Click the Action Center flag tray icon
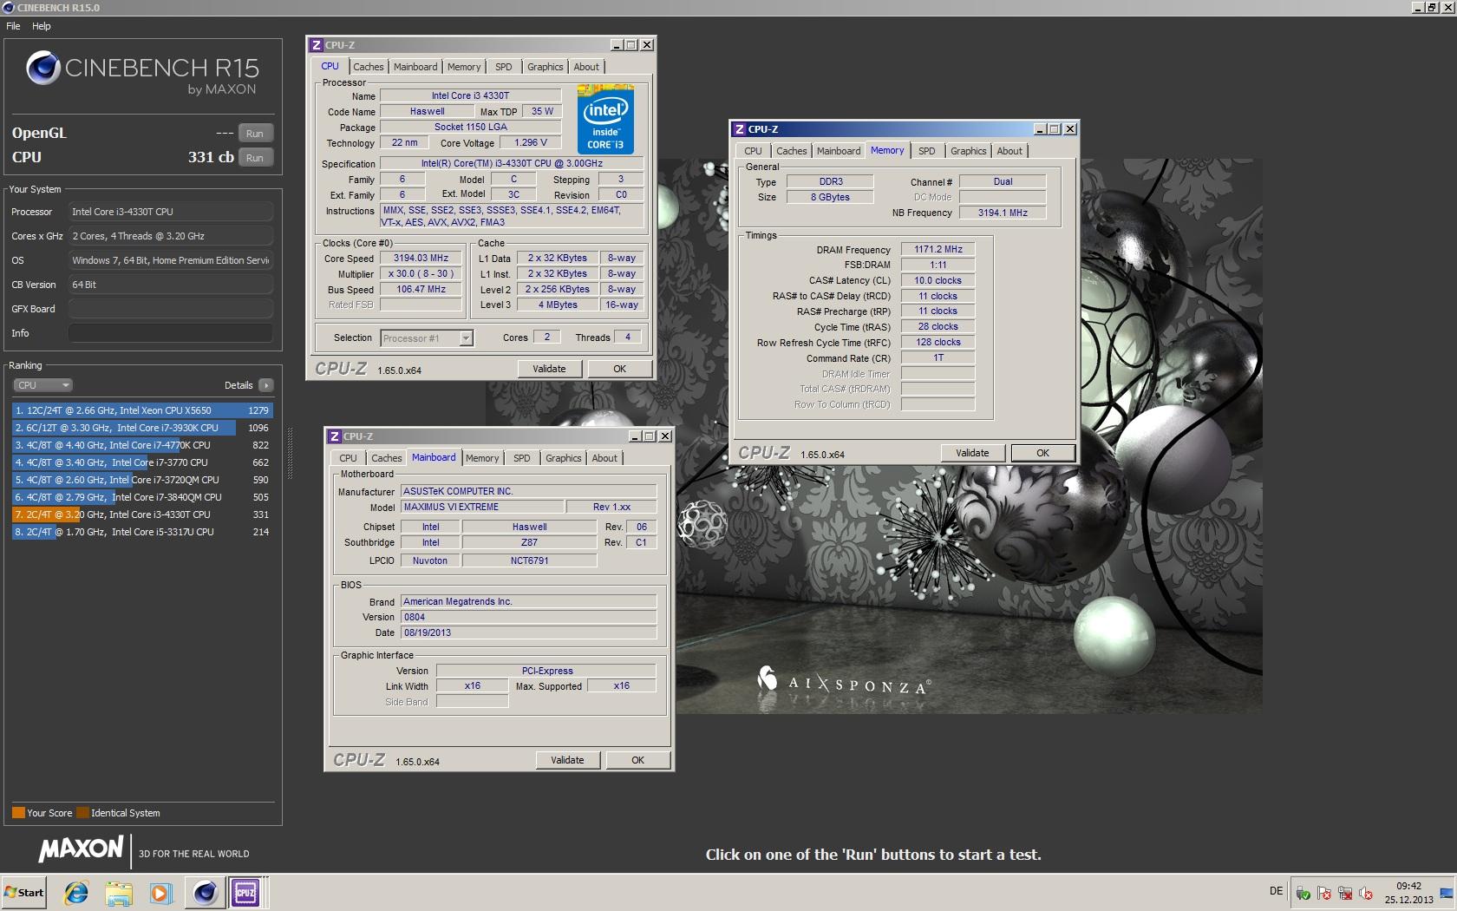Viewport: 1457px width, 911px height. [x=1324, y=893]
